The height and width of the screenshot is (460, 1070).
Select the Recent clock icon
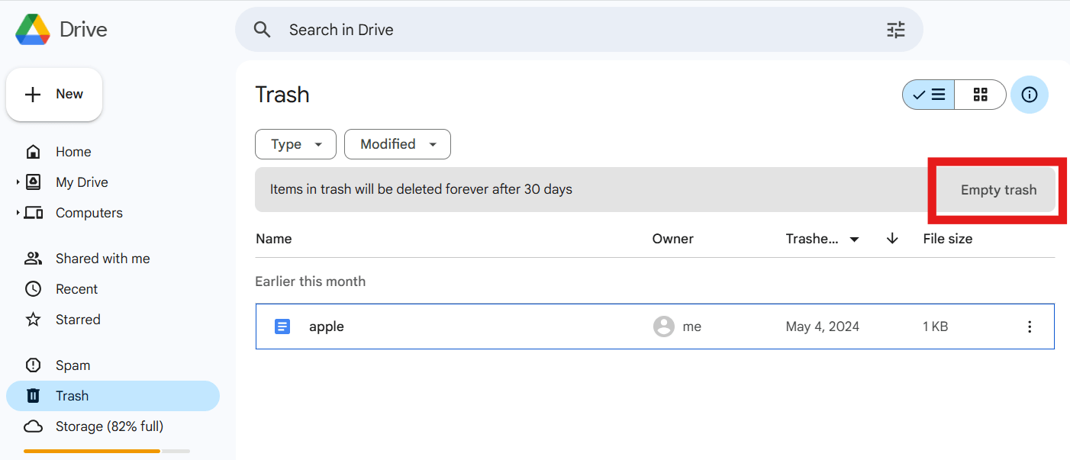pos(34,288)
